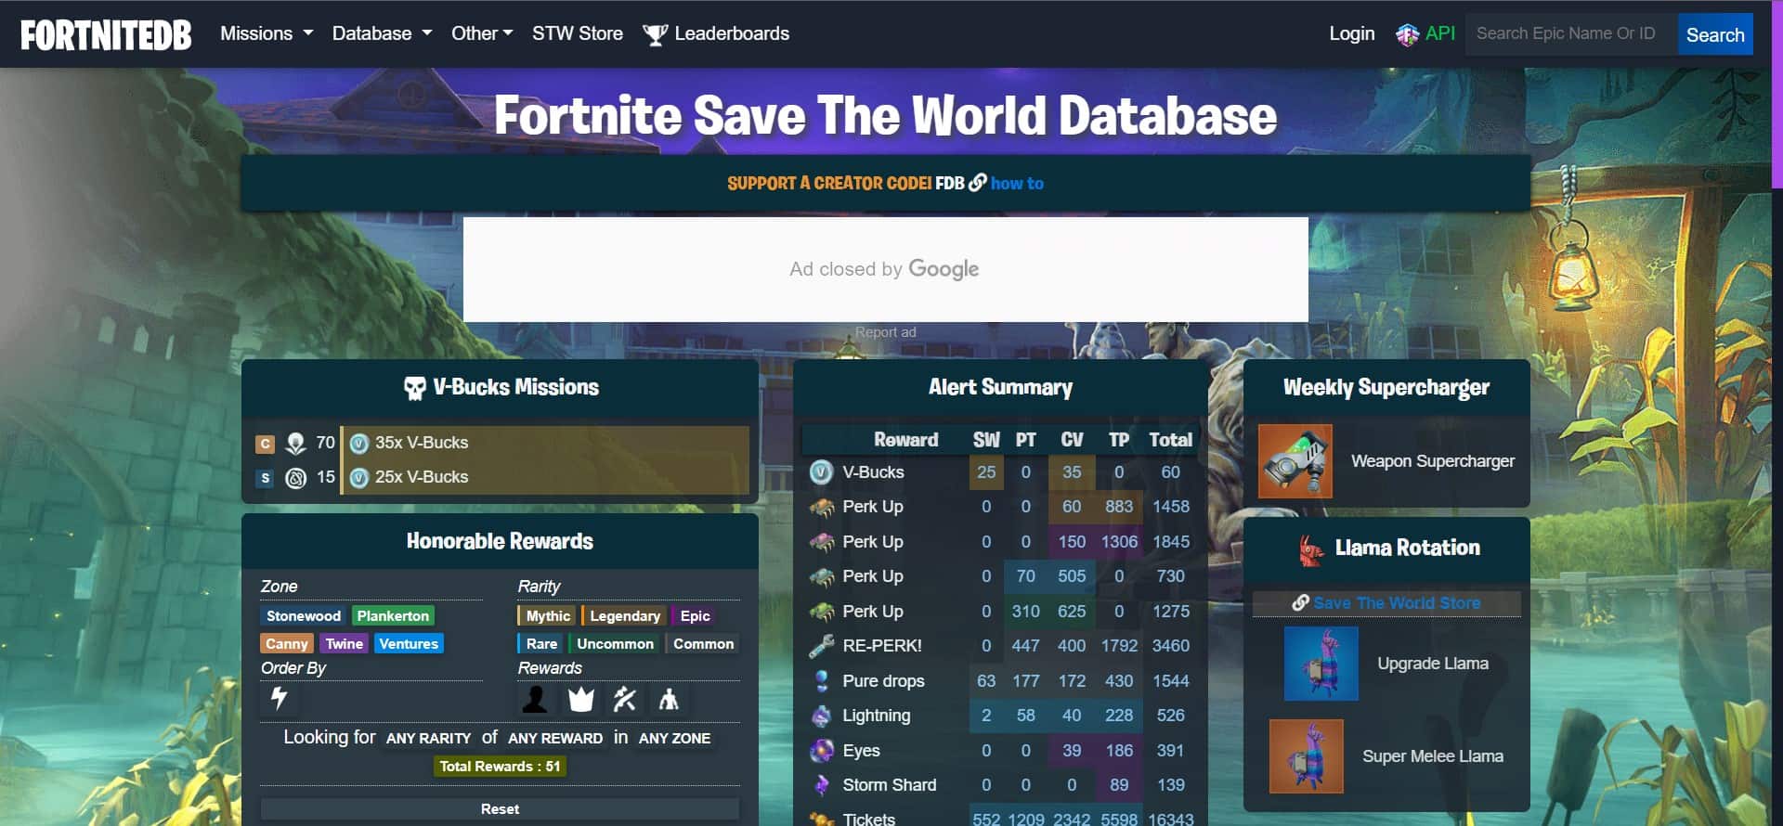Screen dimensions: 1783x826
Task: Filter rewards by the crown icon
Action: click(x=581, y=699)
